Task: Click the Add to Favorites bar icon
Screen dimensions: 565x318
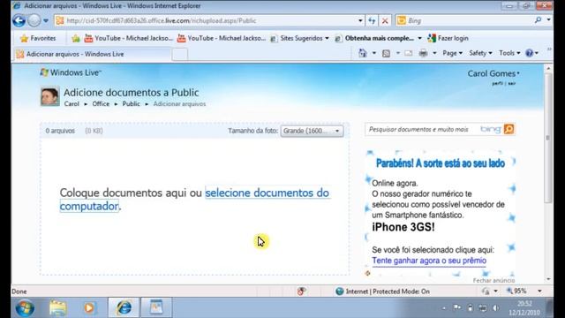Action: pyautogui.click(x=76, y=38)
